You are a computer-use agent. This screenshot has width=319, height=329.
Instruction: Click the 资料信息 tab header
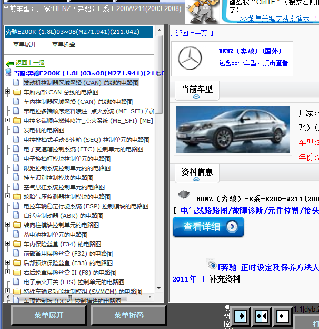coord(197,173)
